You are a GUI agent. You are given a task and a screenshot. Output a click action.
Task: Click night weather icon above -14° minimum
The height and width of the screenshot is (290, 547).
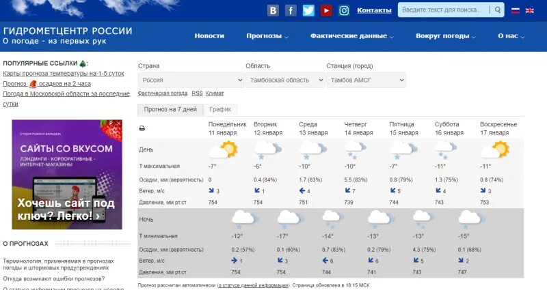[333, 219]
